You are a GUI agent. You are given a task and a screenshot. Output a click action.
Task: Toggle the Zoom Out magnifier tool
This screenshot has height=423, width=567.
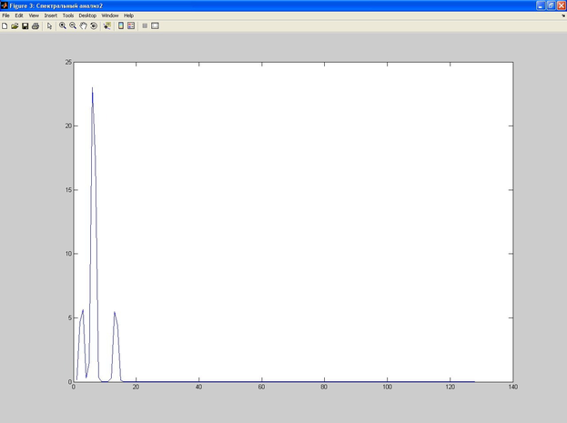coord(73,25)
